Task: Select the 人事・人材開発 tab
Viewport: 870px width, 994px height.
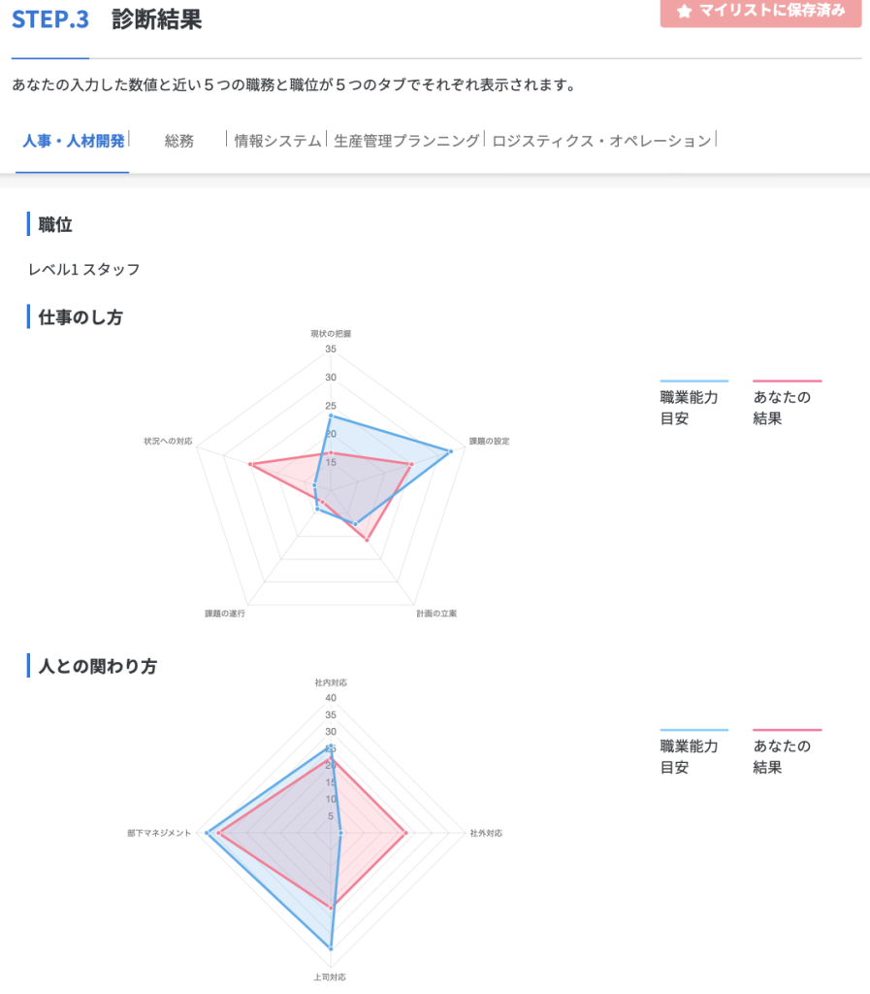Action: (x=74, y=141)
